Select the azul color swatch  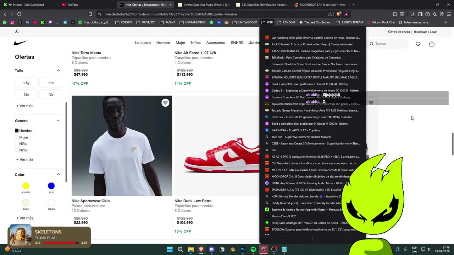(51, 186)
